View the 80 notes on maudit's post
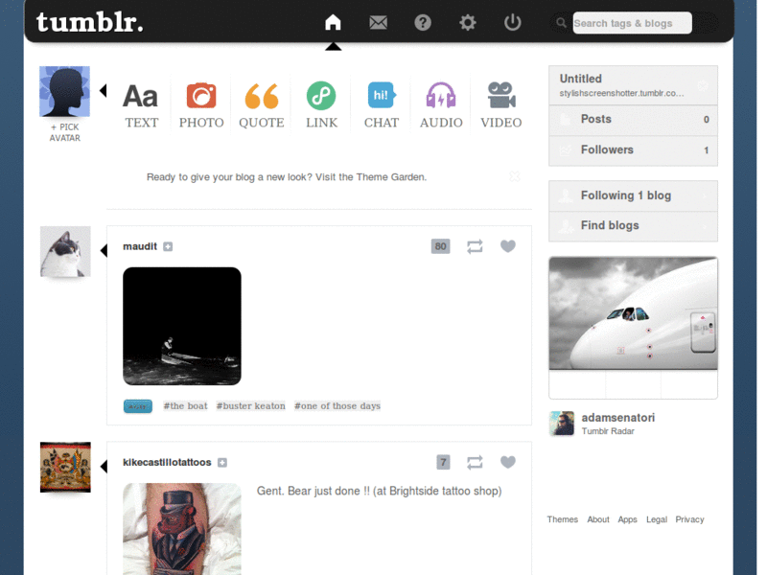The height and width of the screenshot is (575, 767). pyautogui.click(x=440, y=246)
